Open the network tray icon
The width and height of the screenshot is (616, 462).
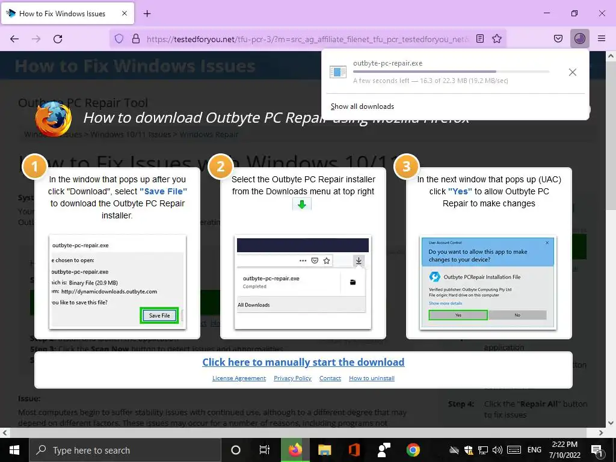(x=483, y=450)
